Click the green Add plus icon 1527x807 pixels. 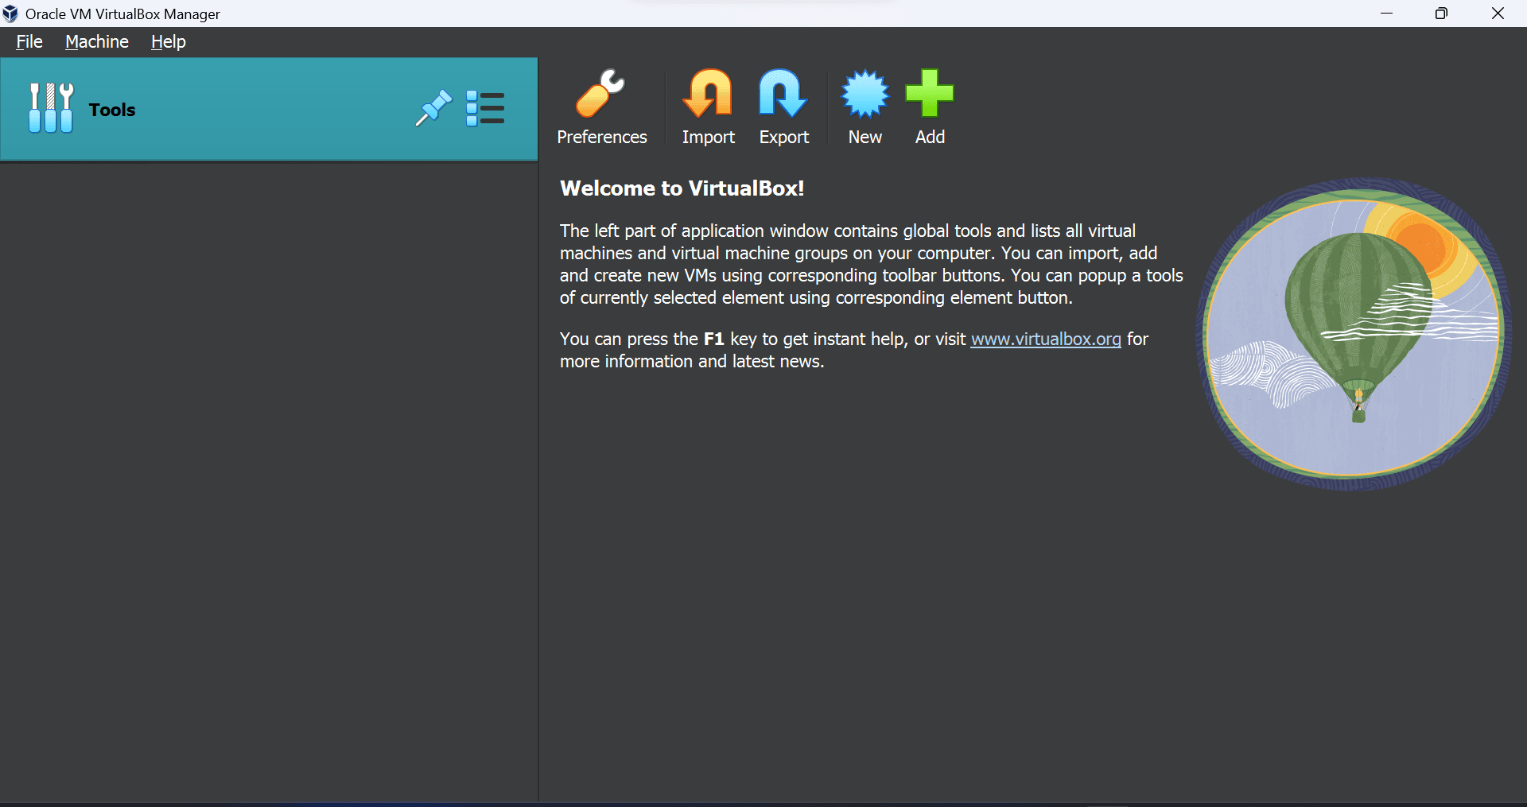[929, 94]
